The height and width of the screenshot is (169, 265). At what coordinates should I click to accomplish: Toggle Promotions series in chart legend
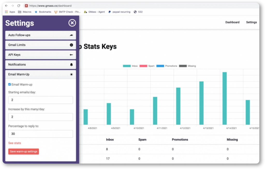167,66
